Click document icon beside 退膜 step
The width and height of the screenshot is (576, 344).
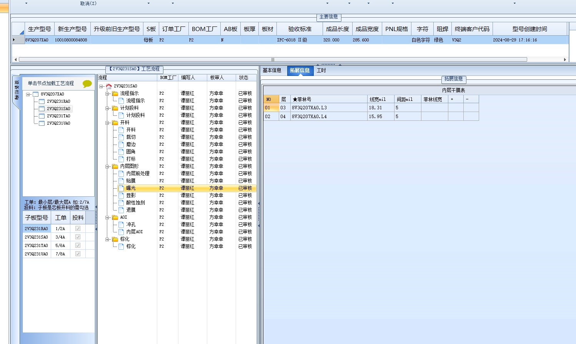(121, 210)
